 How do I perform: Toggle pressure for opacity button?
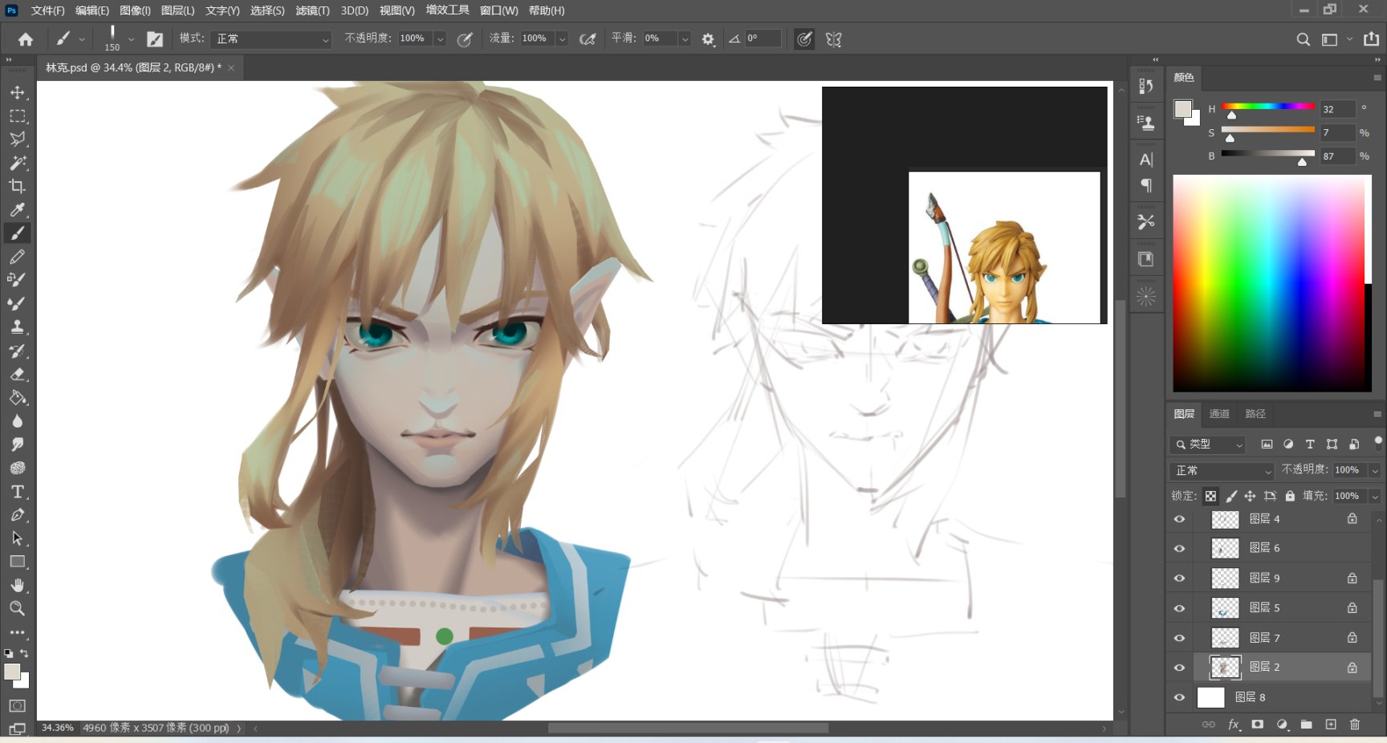click(x=465, y=39)
